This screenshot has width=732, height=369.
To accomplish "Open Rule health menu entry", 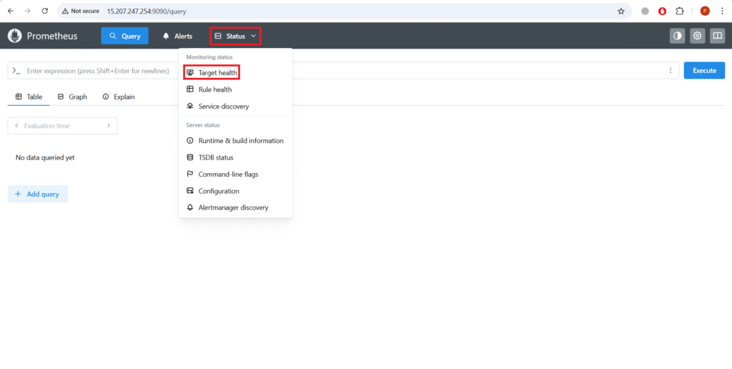I will coord(235,89).
